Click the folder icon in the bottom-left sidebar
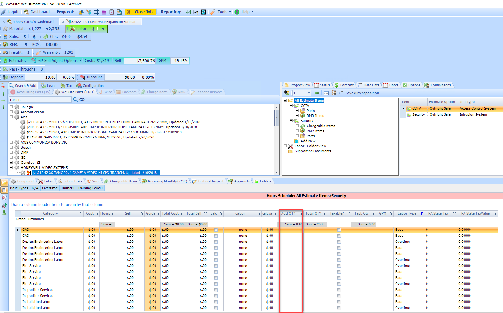Image resolution: width=503 pixels, height=313 pixels. [4, 182]
